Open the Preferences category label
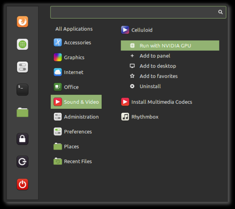The image size is (235, 209). (x=78, y=131)
